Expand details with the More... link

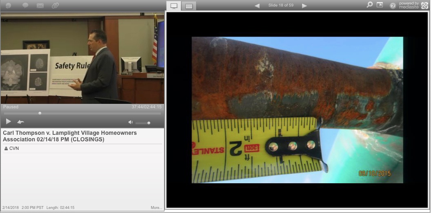coord(156,208)
